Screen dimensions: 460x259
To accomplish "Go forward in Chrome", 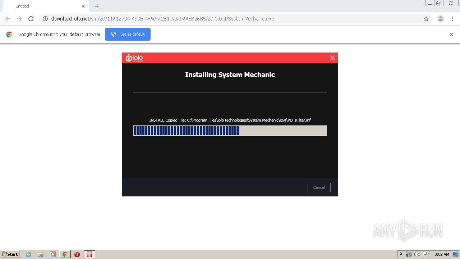I will click(19, 19).
